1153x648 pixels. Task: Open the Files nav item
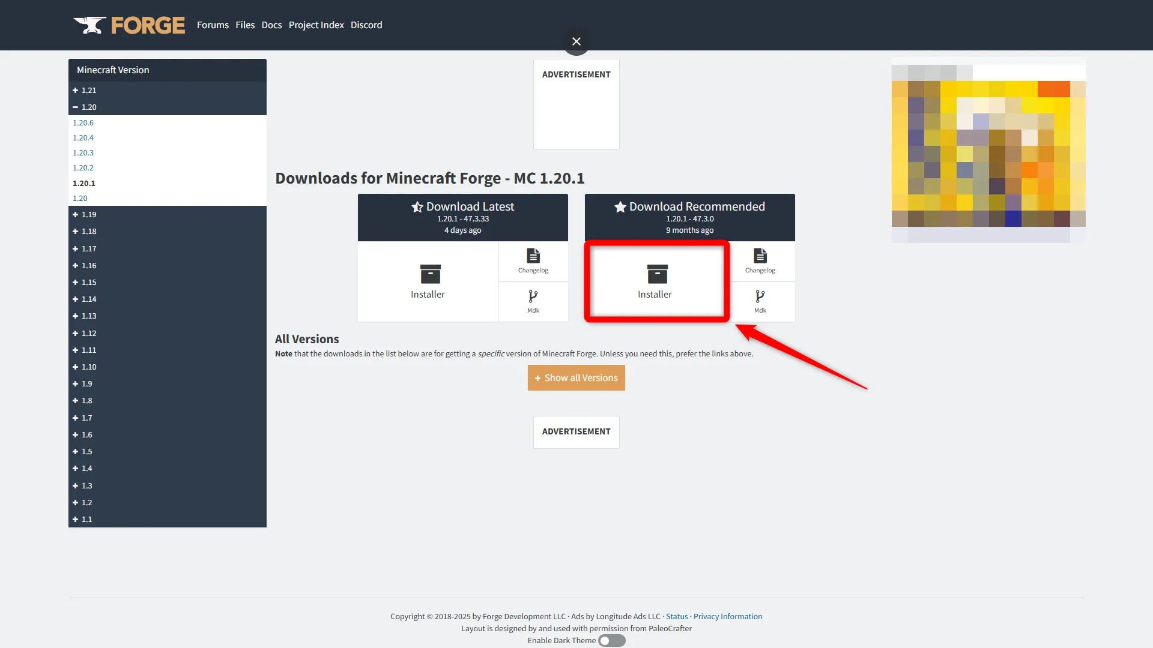coord(245,25)
